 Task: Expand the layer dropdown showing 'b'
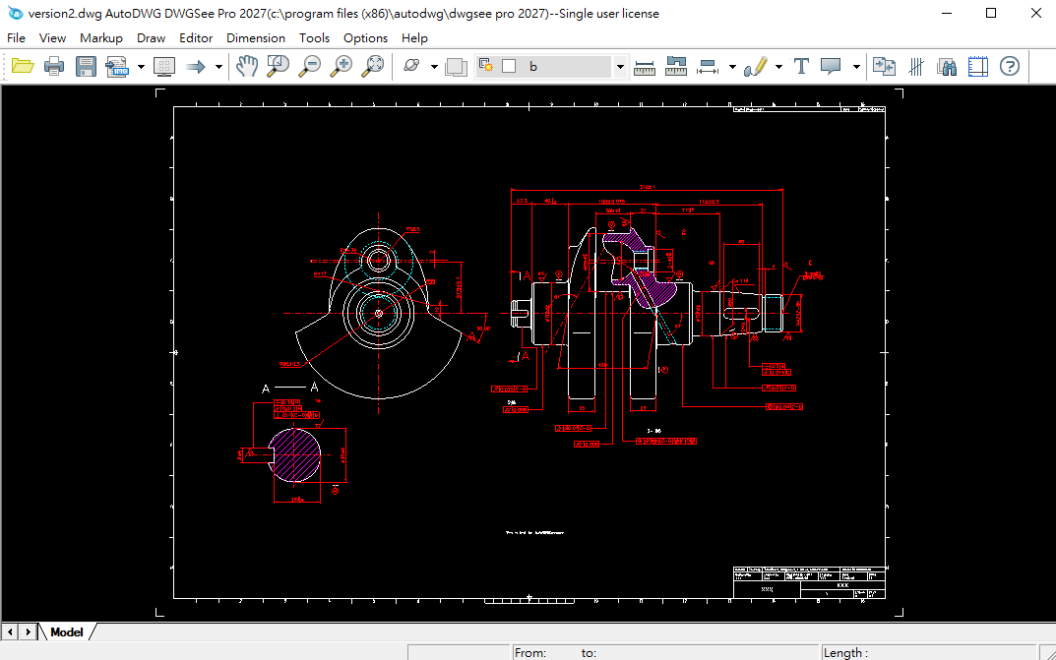click(620, 67)
